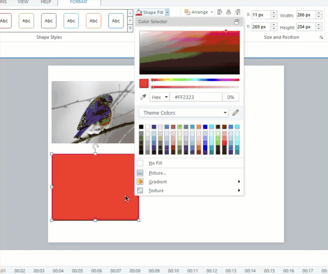Click the align right icon
Image resolution: width=328 pixels, height=274 pixels.
[x=238, y=12]
